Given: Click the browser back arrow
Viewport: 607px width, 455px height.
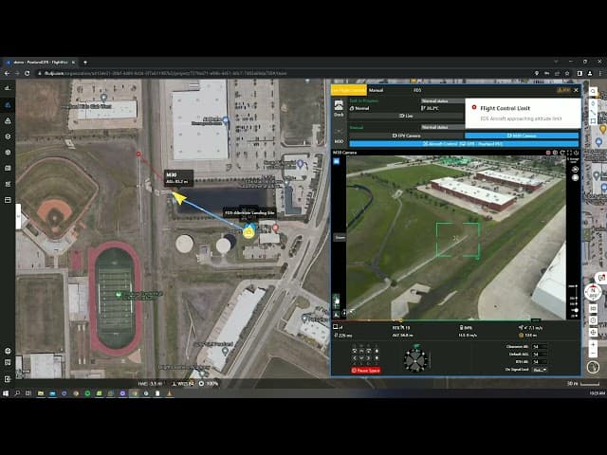Looking at the screenshot, I should pyautogui.click(x=7, y=73).
